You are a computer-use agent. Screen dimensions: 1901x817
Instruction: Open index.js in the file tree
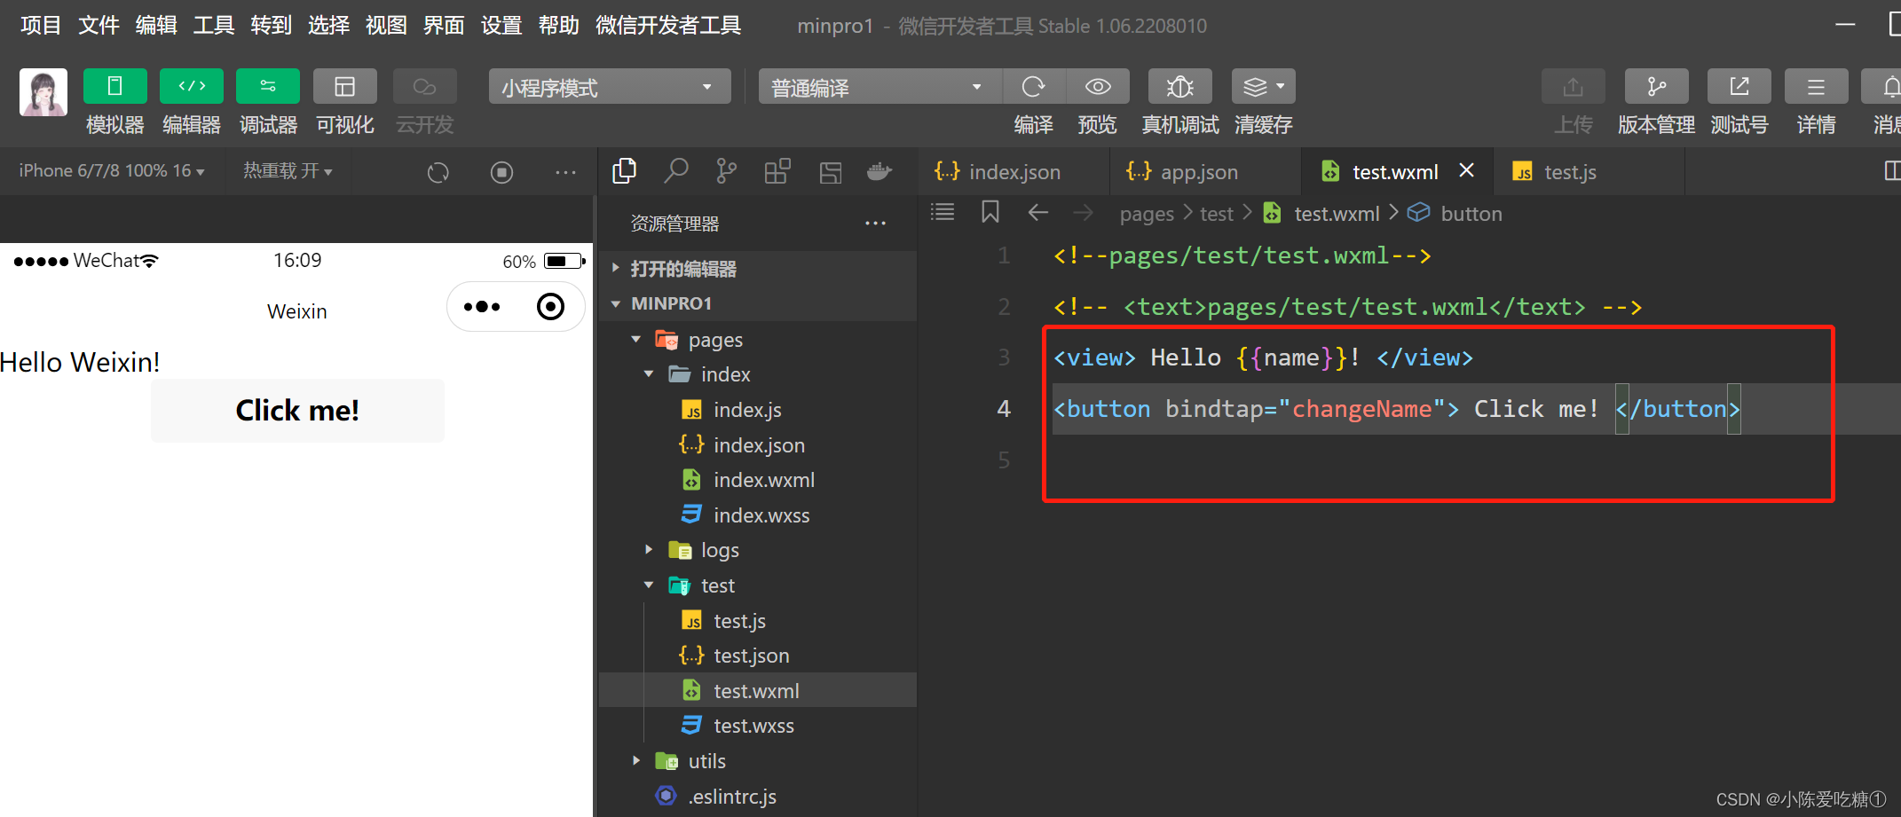[758, 410]
